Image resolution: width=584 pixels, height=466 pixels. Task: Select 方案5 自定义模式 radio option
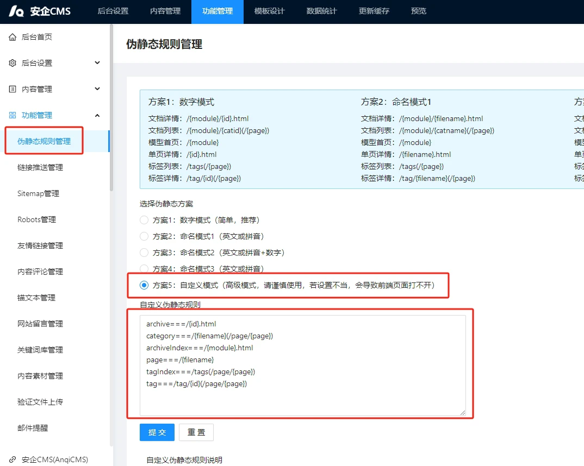point(144,285)
